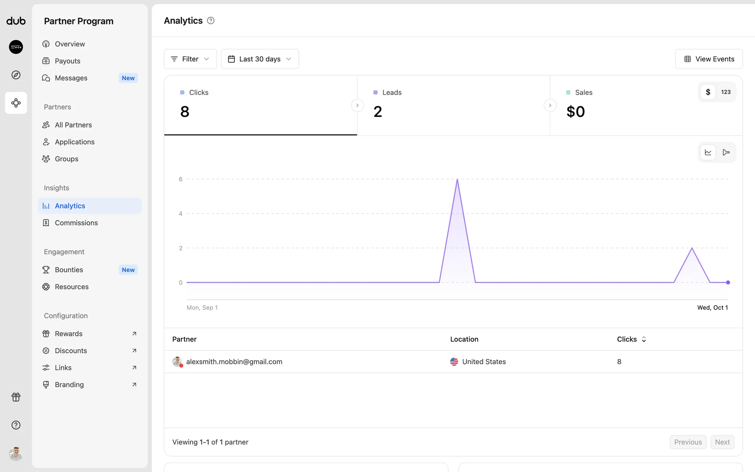Open the compass explore icon in sidebar
755x472 pixels.
pos(16,75)
